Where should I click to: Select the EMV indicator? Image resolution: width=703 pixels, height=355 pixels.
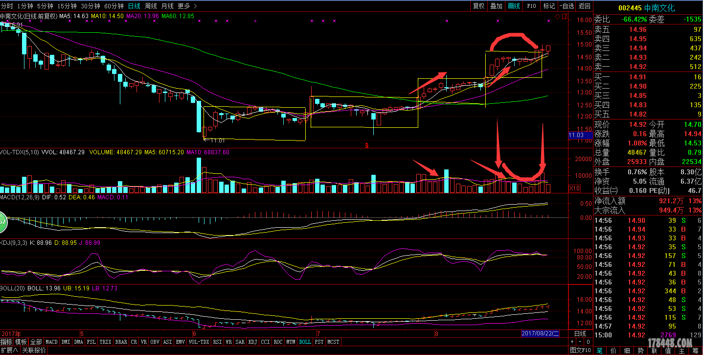[181, 342]
